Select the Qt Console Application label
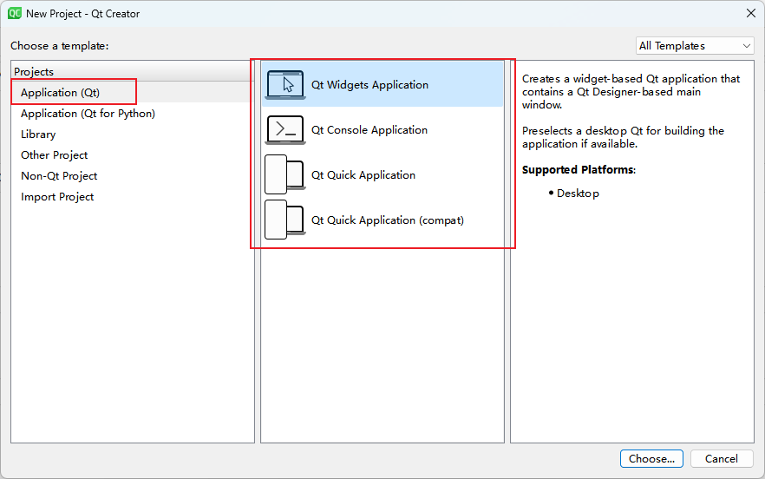Viewport: 765px width, 479px height. click(369, 130)
